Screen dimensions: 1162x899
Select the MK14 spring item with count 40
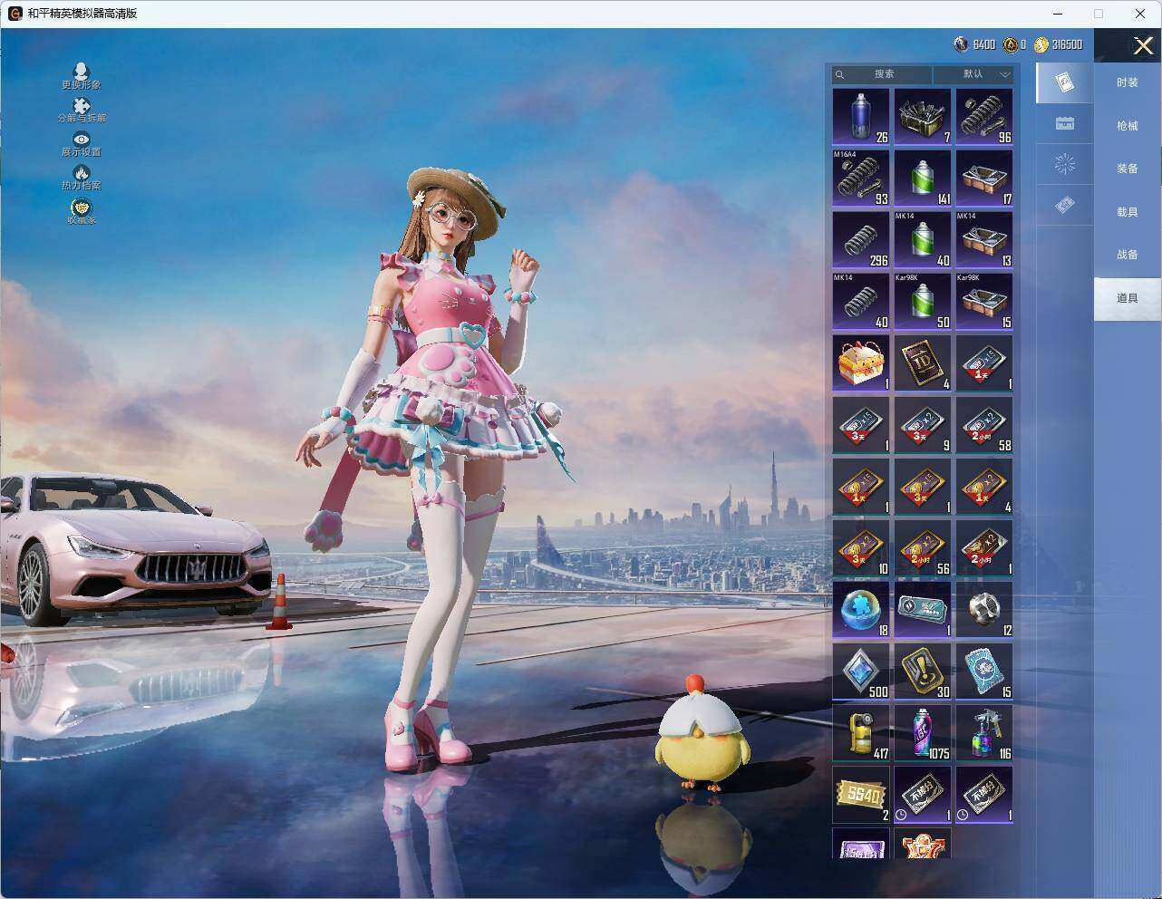tap(861, 302)
